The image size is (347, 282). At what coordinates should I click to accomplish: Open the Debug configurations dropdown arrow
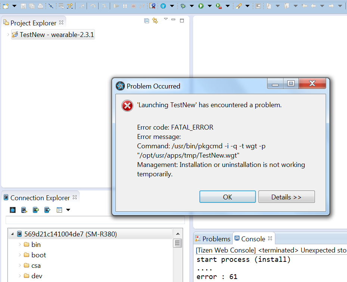(x=192, y=6)
